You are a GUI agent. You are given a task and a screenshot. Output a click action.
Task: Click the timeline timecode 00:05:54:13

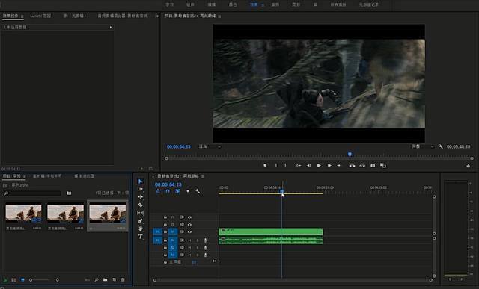click(x=168, y=184)
